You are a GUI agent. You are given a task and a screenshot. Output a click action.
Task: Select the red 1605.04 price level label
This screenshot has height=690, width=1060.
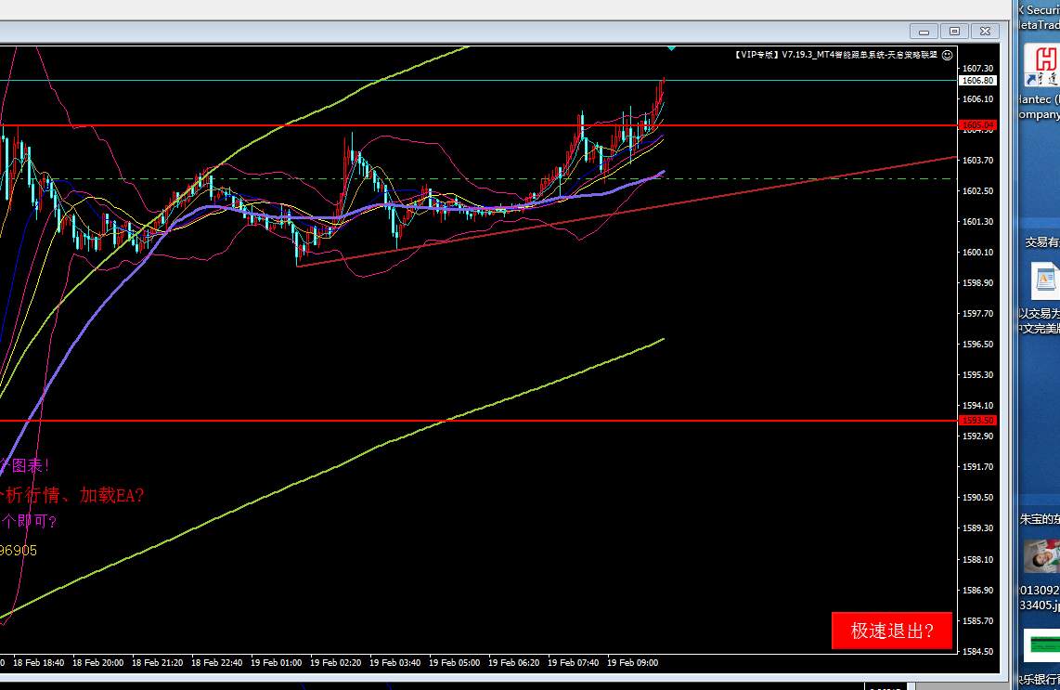pyautogui.click(x=977, y=125)
